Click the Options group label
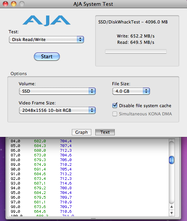The height and width of the screenshot is (221, 187). click(19, 74)
